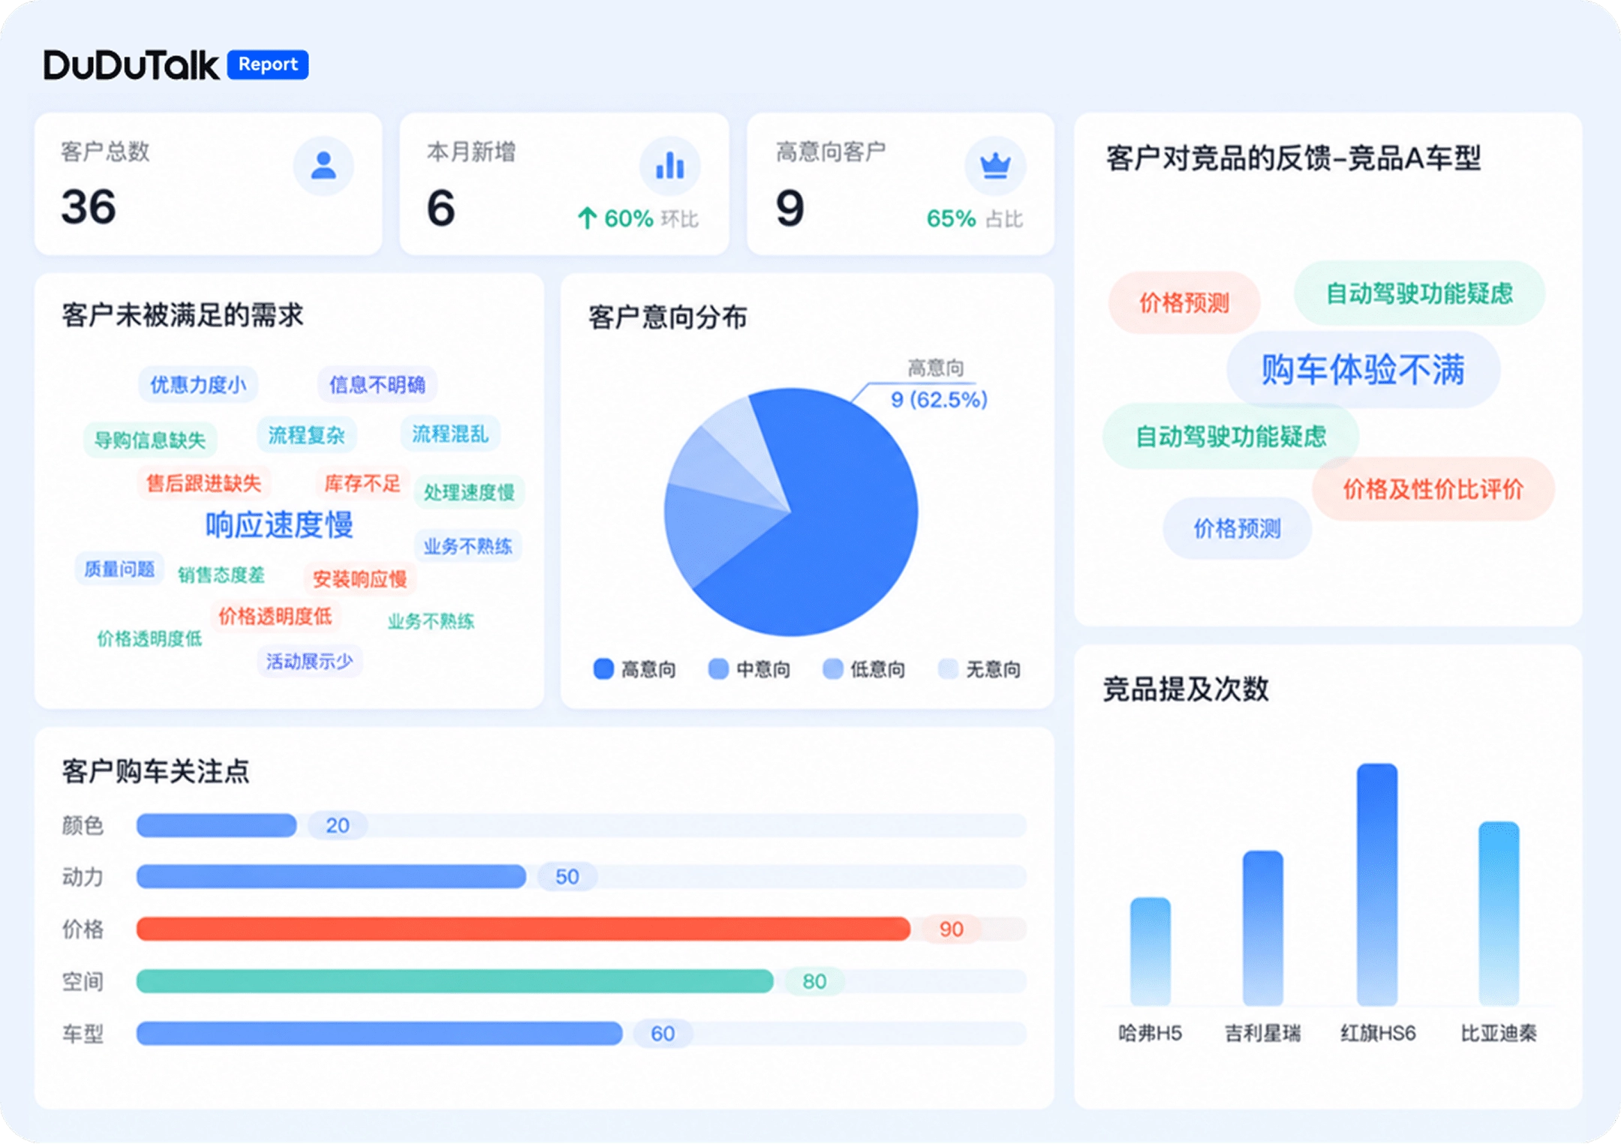Click the DuDuTalk logo
Screen dimensions: 1621x1144
(x=131, y=65)
